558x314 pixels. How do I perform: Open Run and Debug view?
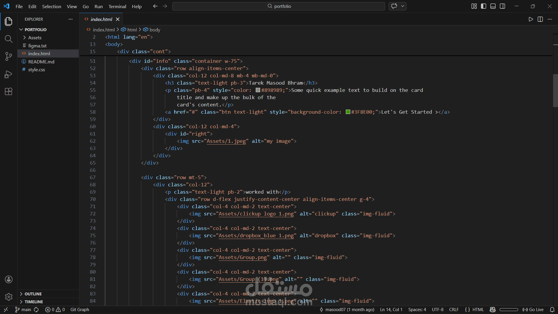[x=8, y=74]
